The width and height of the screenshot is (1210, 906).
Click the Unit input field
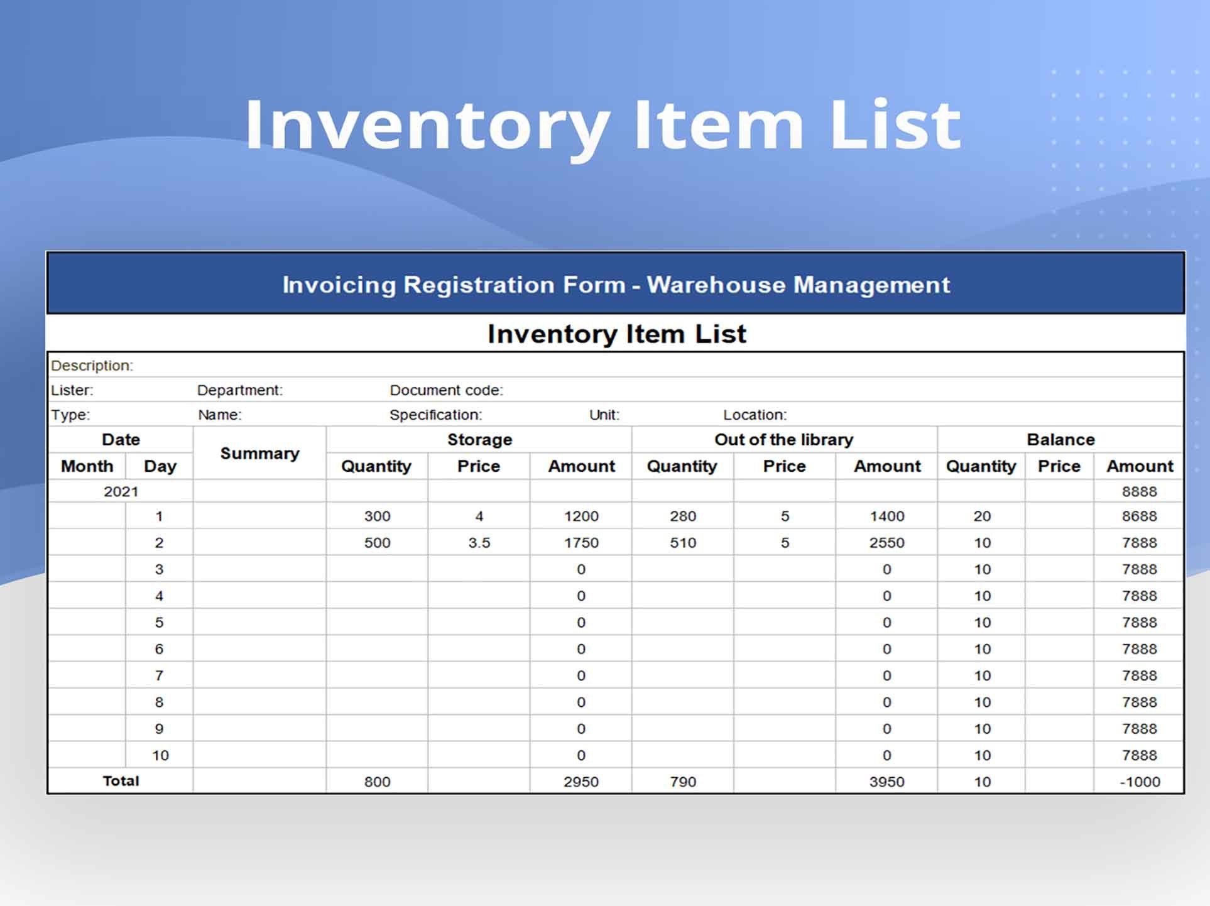[605, 415]
